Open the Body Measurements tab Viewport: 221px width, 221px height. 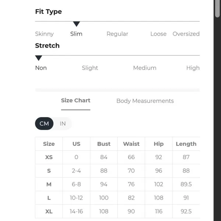(x=145, y=101)
